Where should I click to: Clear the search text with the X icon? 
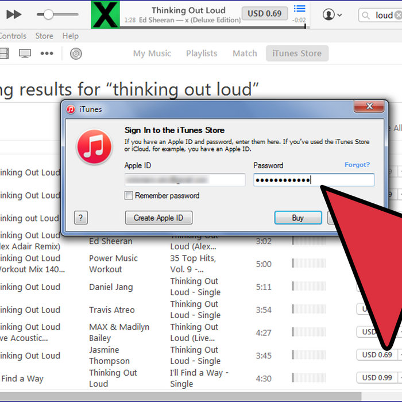point(399,16)
